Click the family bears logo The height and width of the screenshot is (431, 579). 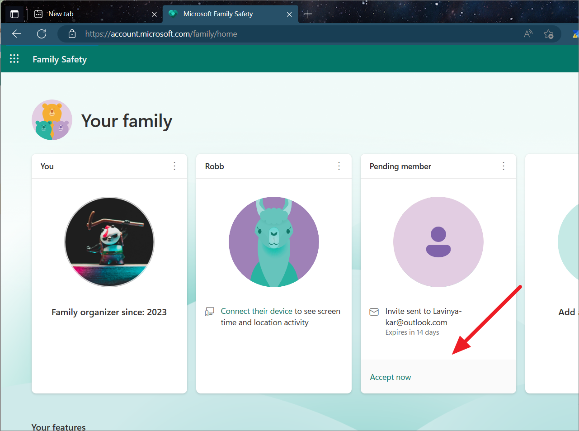[x=52, y=120]
